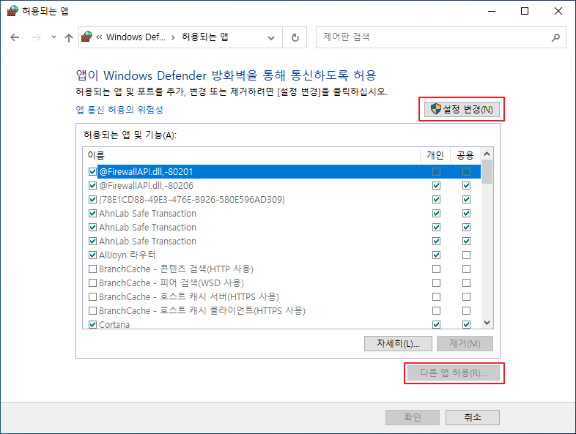Click scroll up arrow of app list
576x434 pixels.
(487, 154)
